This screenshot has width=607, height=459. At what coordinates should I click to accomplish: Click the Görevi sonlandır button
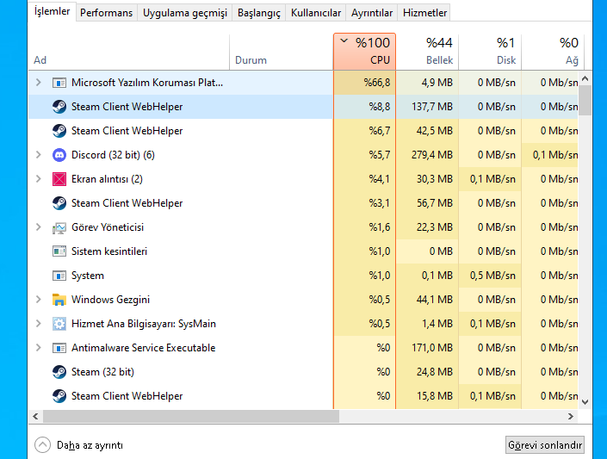click(545, 445)
